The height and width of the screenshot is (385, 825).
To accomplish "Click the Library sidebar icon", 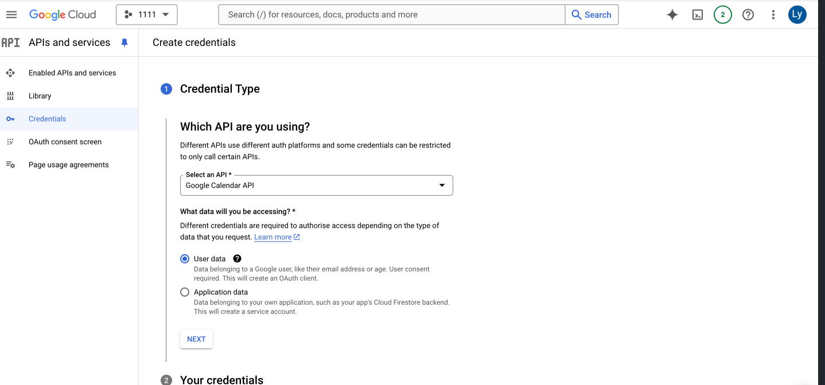I will [x=10, y=96].
